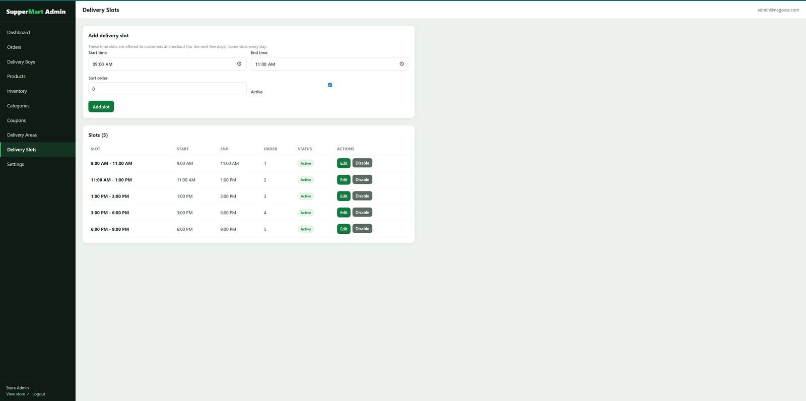Focus the Sort order input field

[167, 89]
